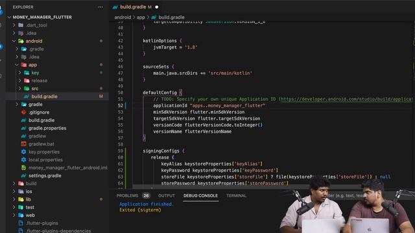
Task: Click the ios folder icon
Action: pos(21,192)
